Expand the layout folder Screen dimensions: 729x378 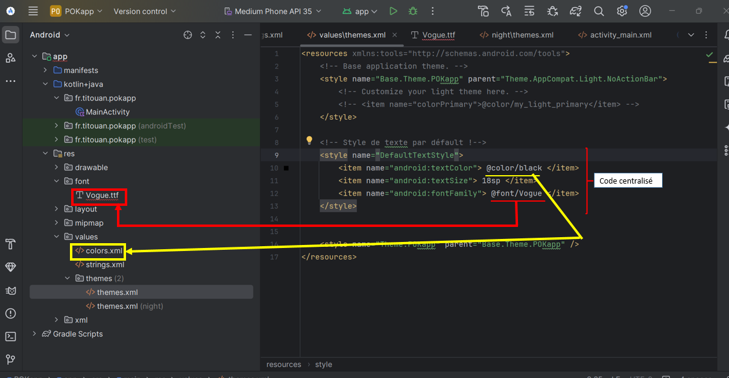[57, 209]
